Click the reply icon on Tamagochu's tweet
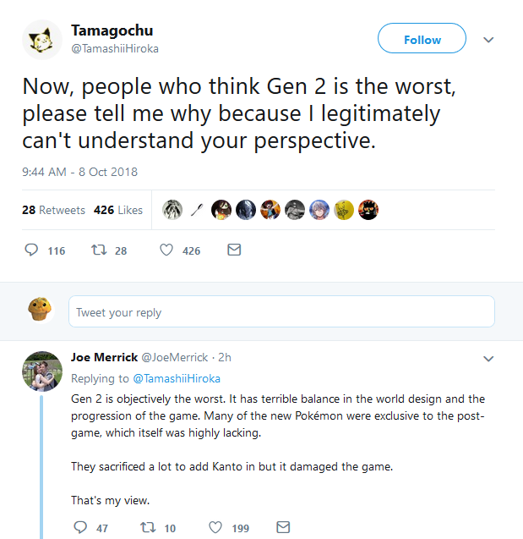 (33, 250)
